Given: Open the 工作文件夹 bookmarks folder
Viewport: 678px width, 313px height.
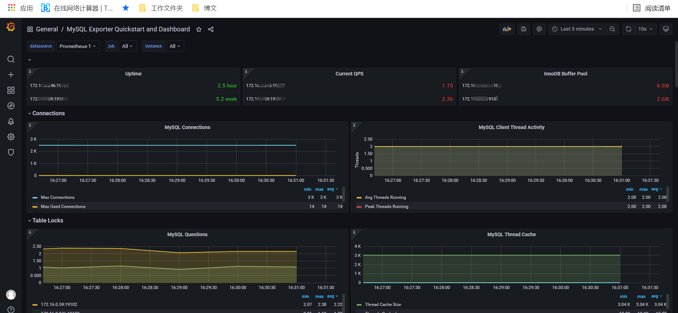Looking at the screenshot, I should (161, 8).
